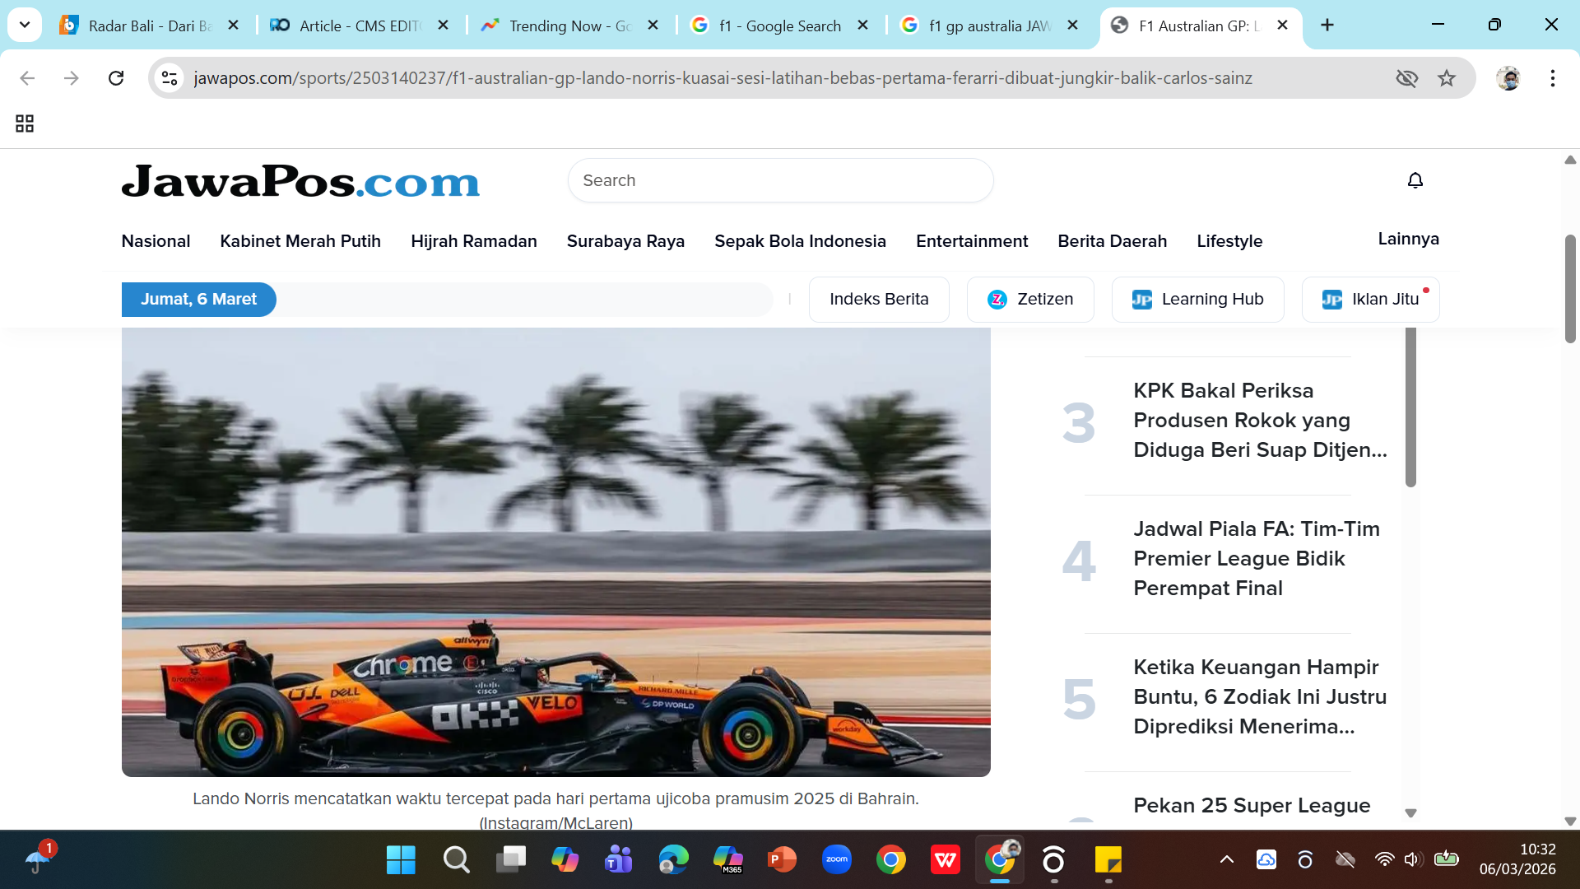Open Kabinet Merah Putih section

pos(300,241)
